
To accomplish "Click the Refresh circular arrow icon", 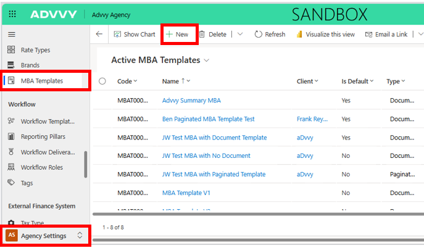I will (x=259, y=34).
